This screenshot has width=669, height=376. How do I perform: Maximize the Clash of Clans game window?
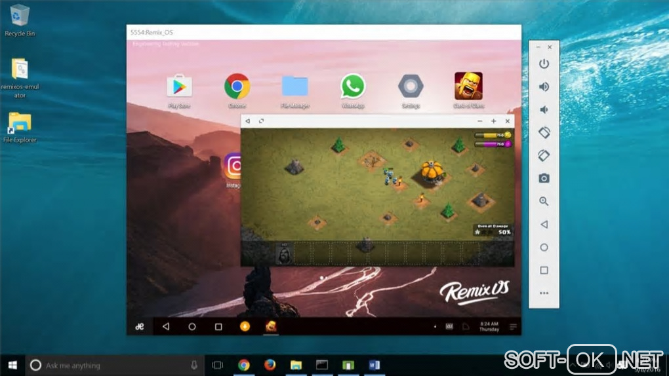[x=494, y=121]
